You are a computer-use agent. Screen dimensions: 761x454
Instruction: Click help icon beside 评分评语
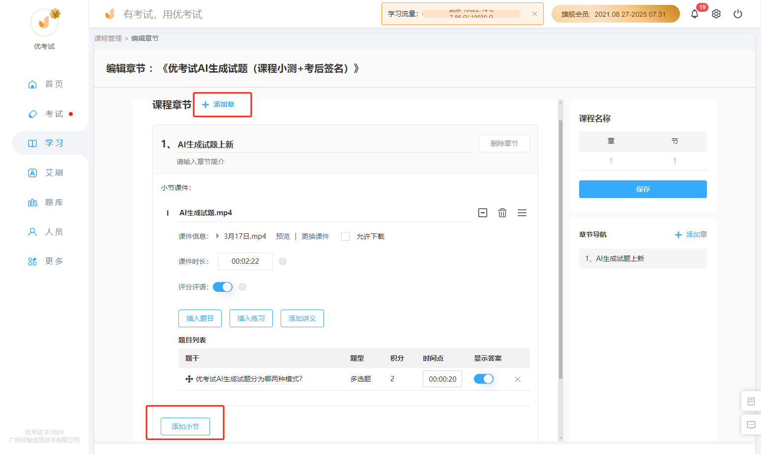pos(242,287)
